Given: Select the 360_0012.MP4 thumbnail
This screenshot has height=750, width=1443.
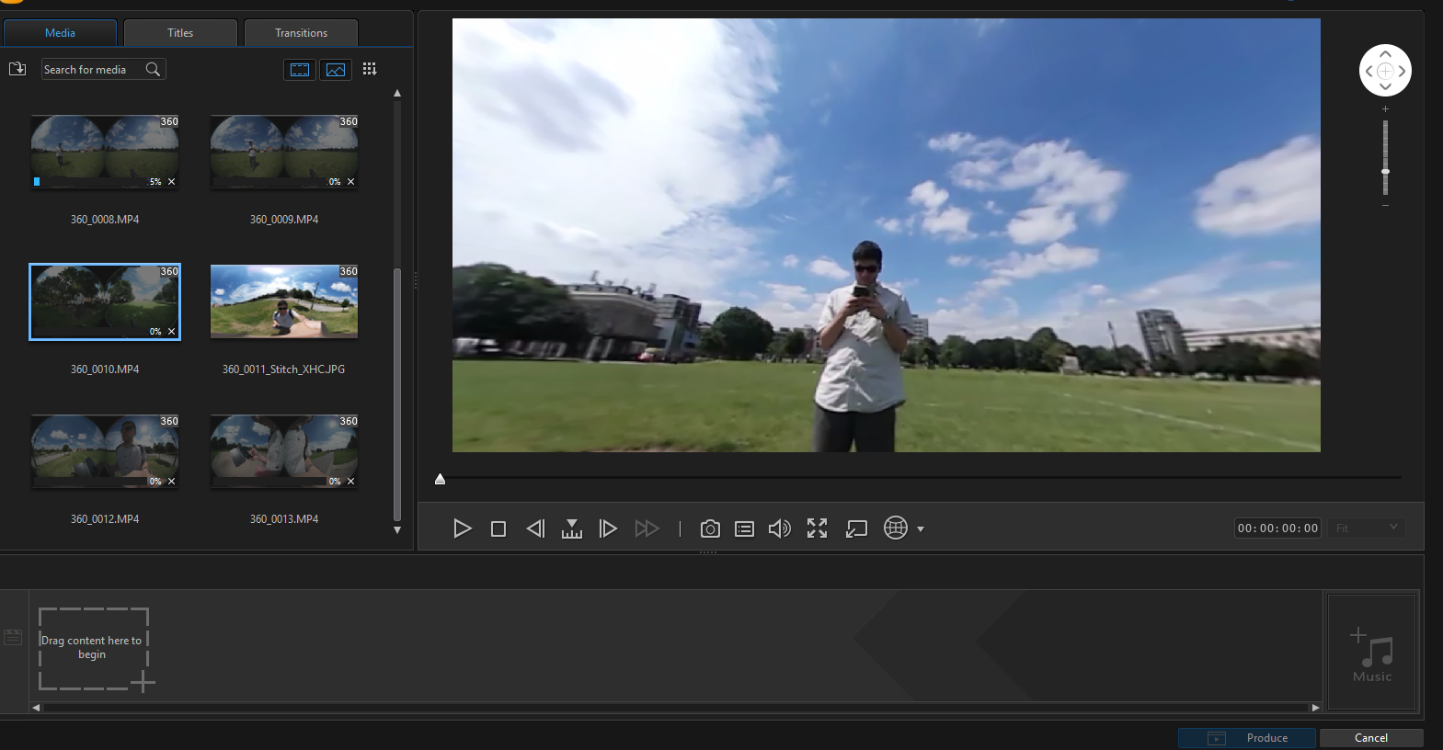Looking at the screenshot, I should [x=105, y=451].
